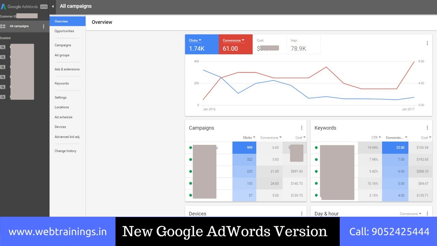Open the Cost column dropdown in the Campaigns card

coord(300,138)
